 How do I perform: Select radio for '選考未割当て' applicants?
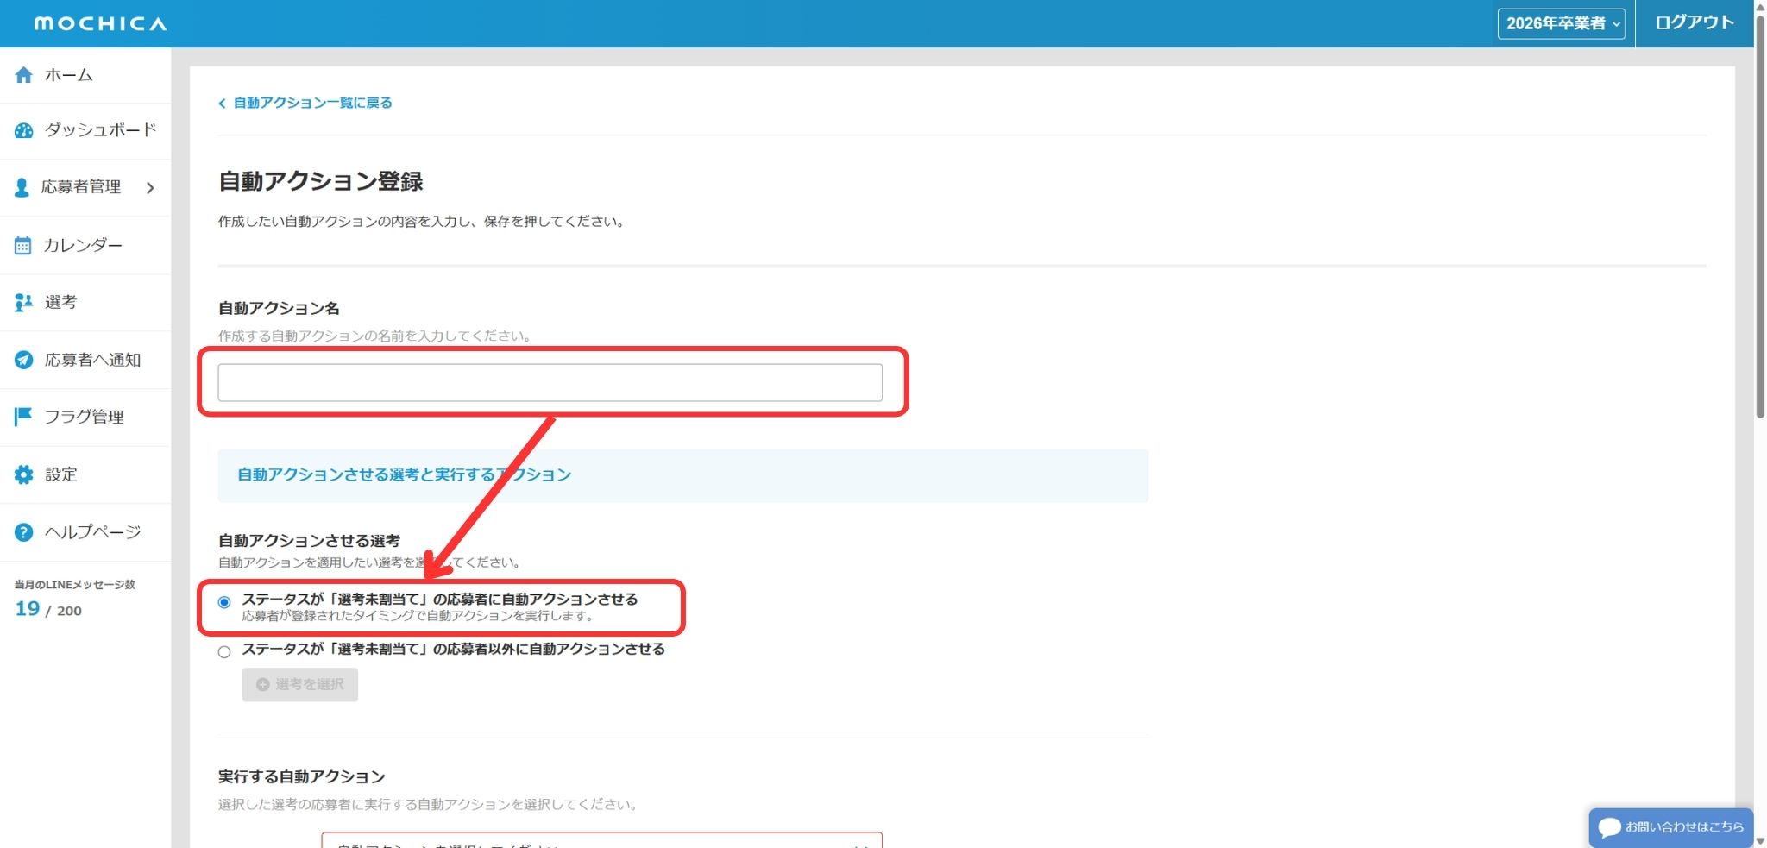[x=224, y=602]
